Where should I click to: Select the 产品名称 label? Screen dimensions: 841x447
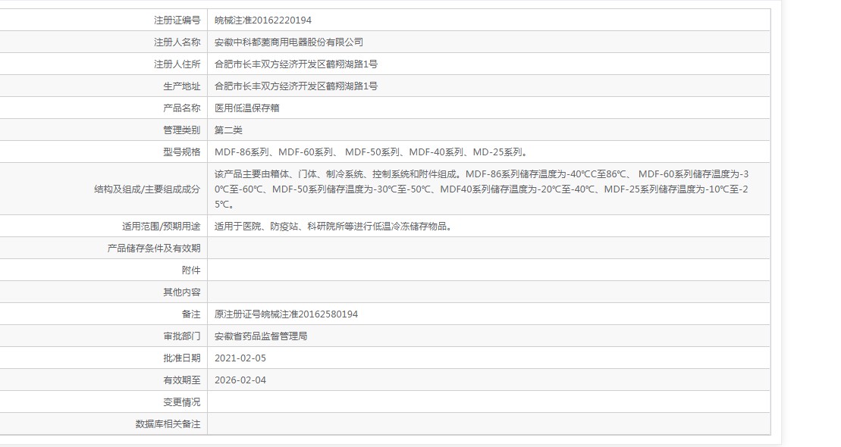pos(182,108)
